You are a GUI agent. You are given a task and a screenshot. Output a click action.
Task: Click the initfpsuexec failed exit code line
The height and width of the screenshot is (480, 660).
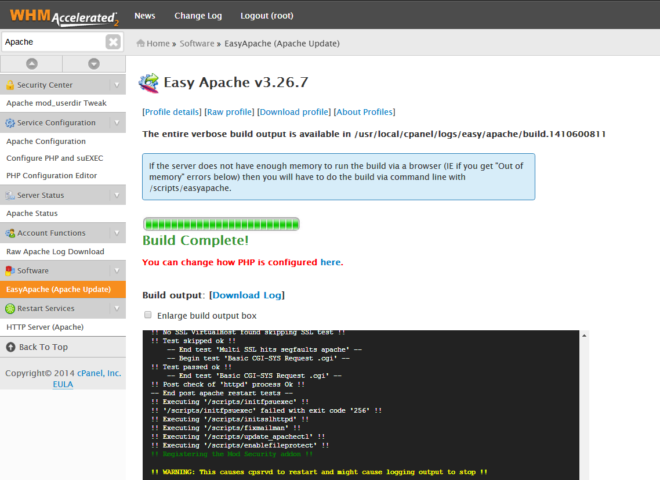[266, 410]
